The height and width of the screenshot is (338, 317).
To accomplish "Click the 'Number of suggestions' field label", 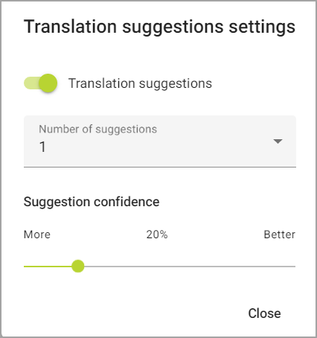I will click(x=98, y=130).
